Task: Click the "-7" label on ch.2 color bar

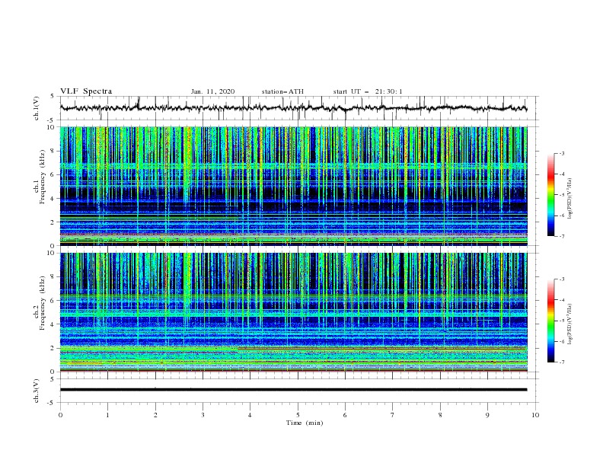Action: [561, 362]
